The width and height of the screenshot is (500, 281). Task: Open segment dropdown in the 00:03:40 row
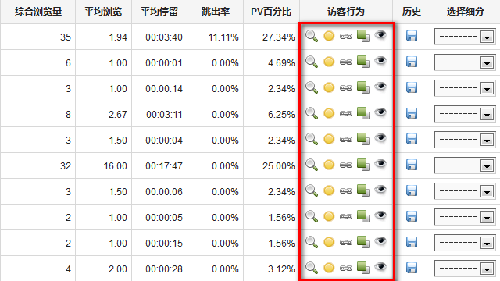465,37
